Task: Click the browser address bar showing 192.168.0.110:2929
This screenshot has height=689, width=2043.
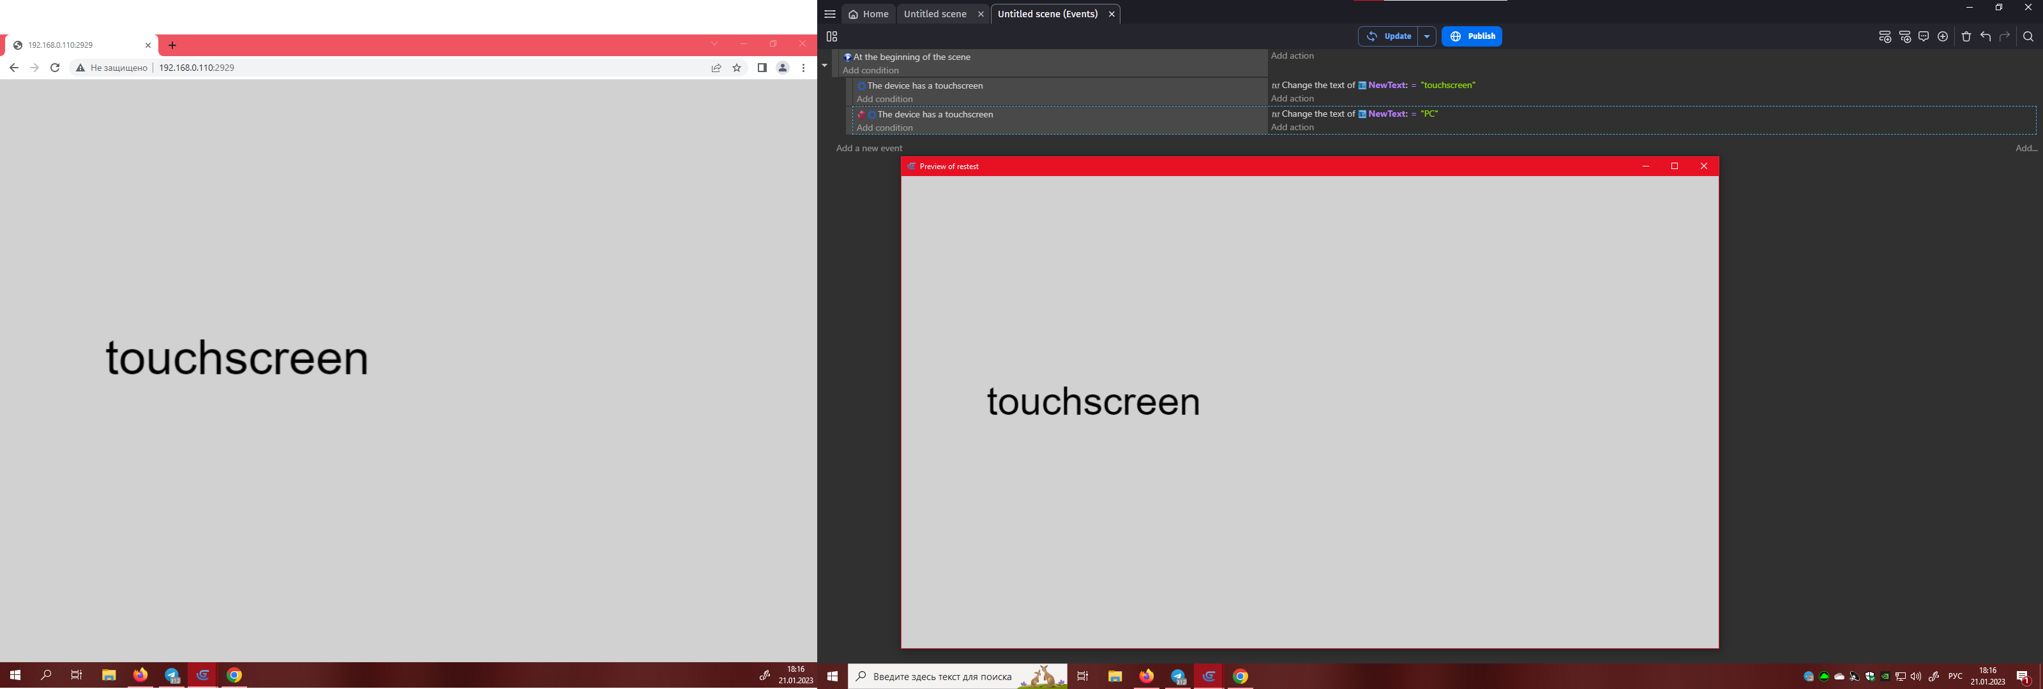Action: coord(197,68)
